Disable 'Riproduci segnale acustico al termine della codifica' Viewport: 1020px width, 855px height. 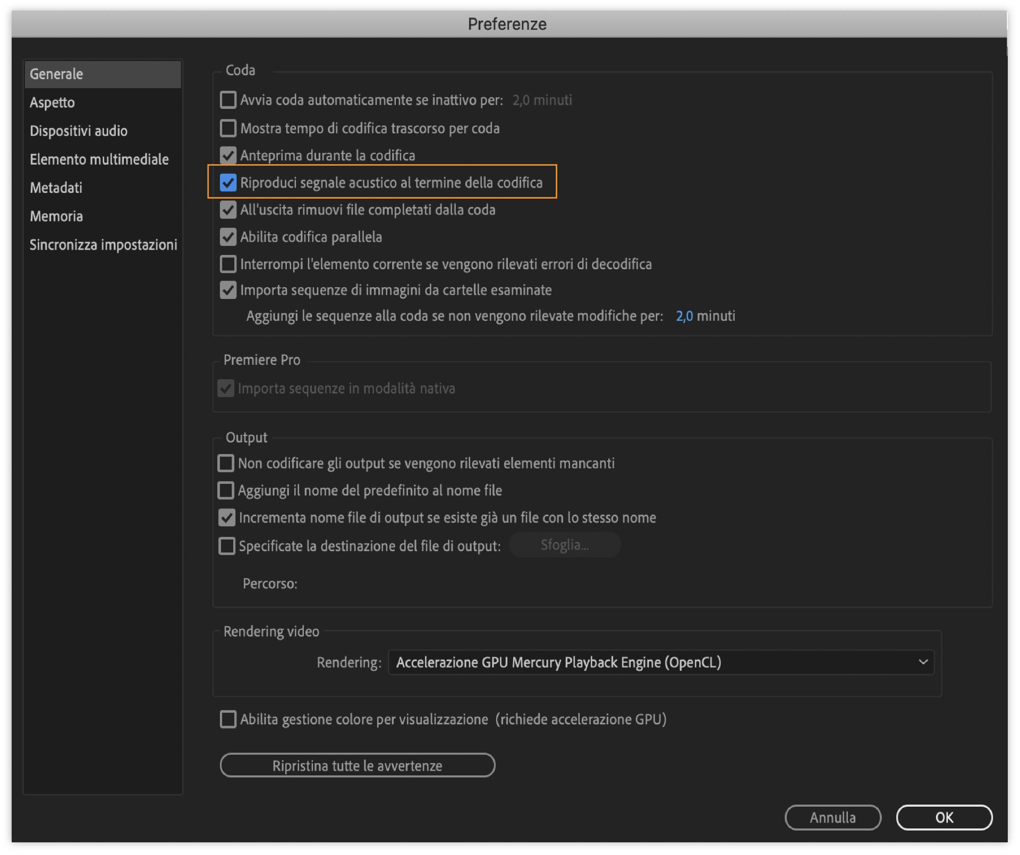[x=228, y=183]
